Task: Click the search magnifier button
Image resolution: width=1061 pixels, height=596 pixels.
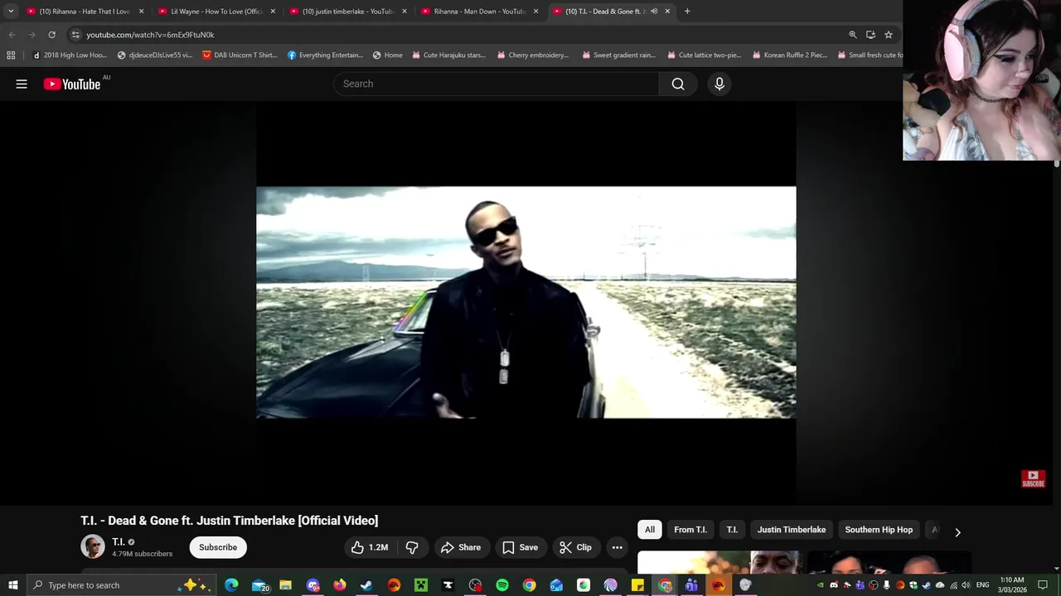Action: pos(678,84)
